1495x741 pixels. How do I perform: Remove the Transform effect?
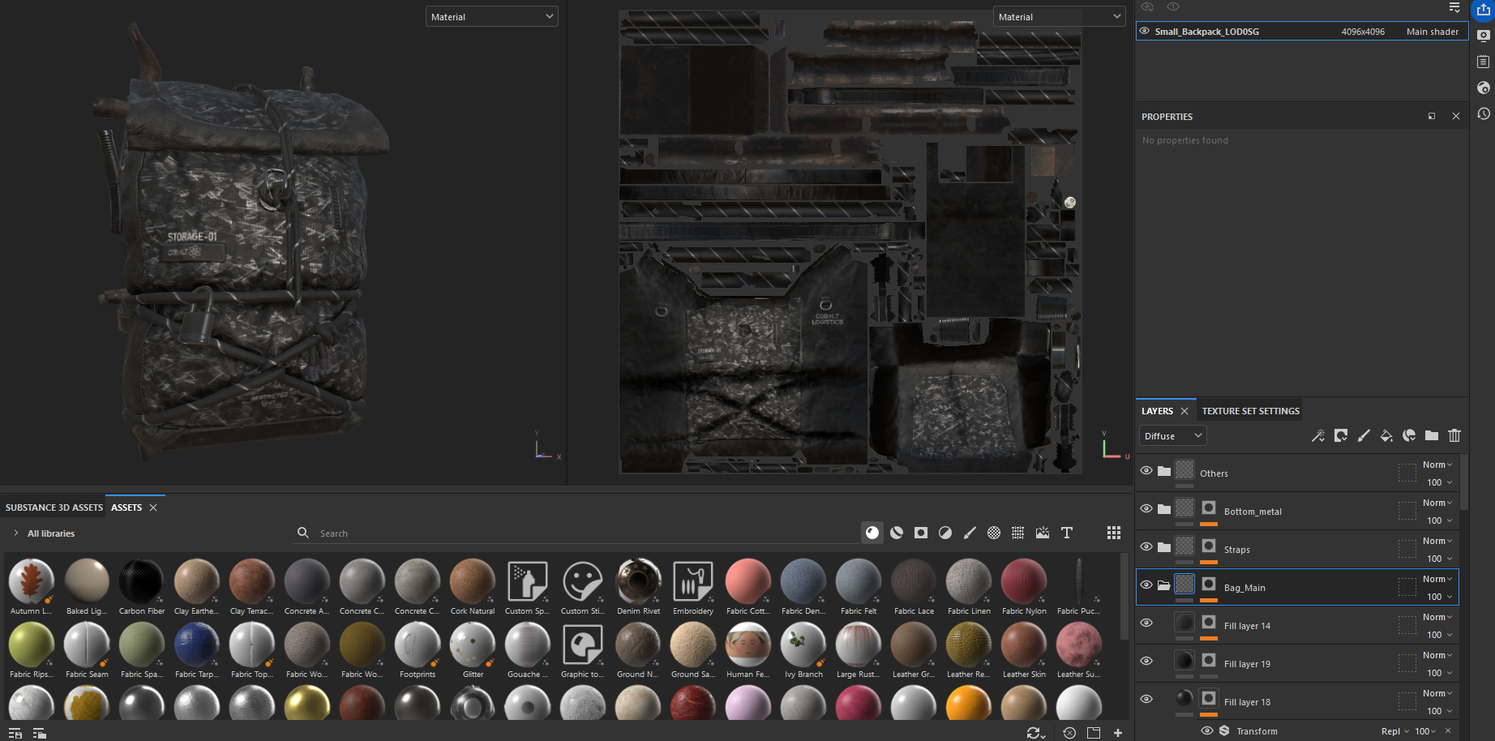click(1448, 730)
